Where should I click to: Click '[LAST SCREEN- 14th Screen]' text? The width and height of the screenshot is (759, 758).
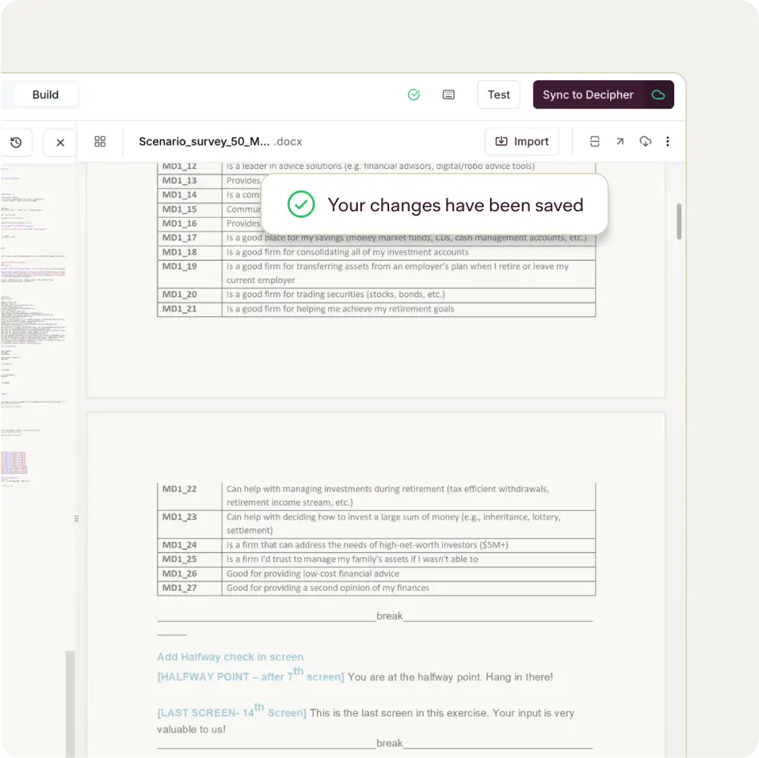(232, 711)
